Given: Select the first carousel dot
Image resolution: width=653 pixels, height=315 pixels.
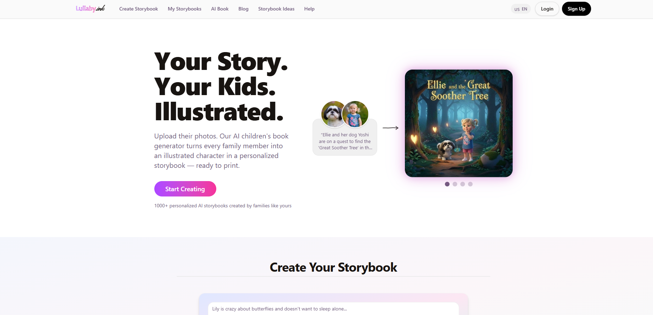Looking at the screenshot, I should click(x=447, y=184).
